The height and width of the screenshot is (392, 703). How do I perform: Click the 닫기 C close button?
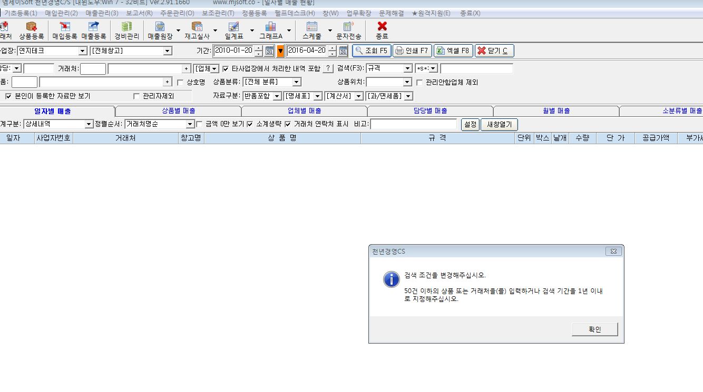point(494,51)
